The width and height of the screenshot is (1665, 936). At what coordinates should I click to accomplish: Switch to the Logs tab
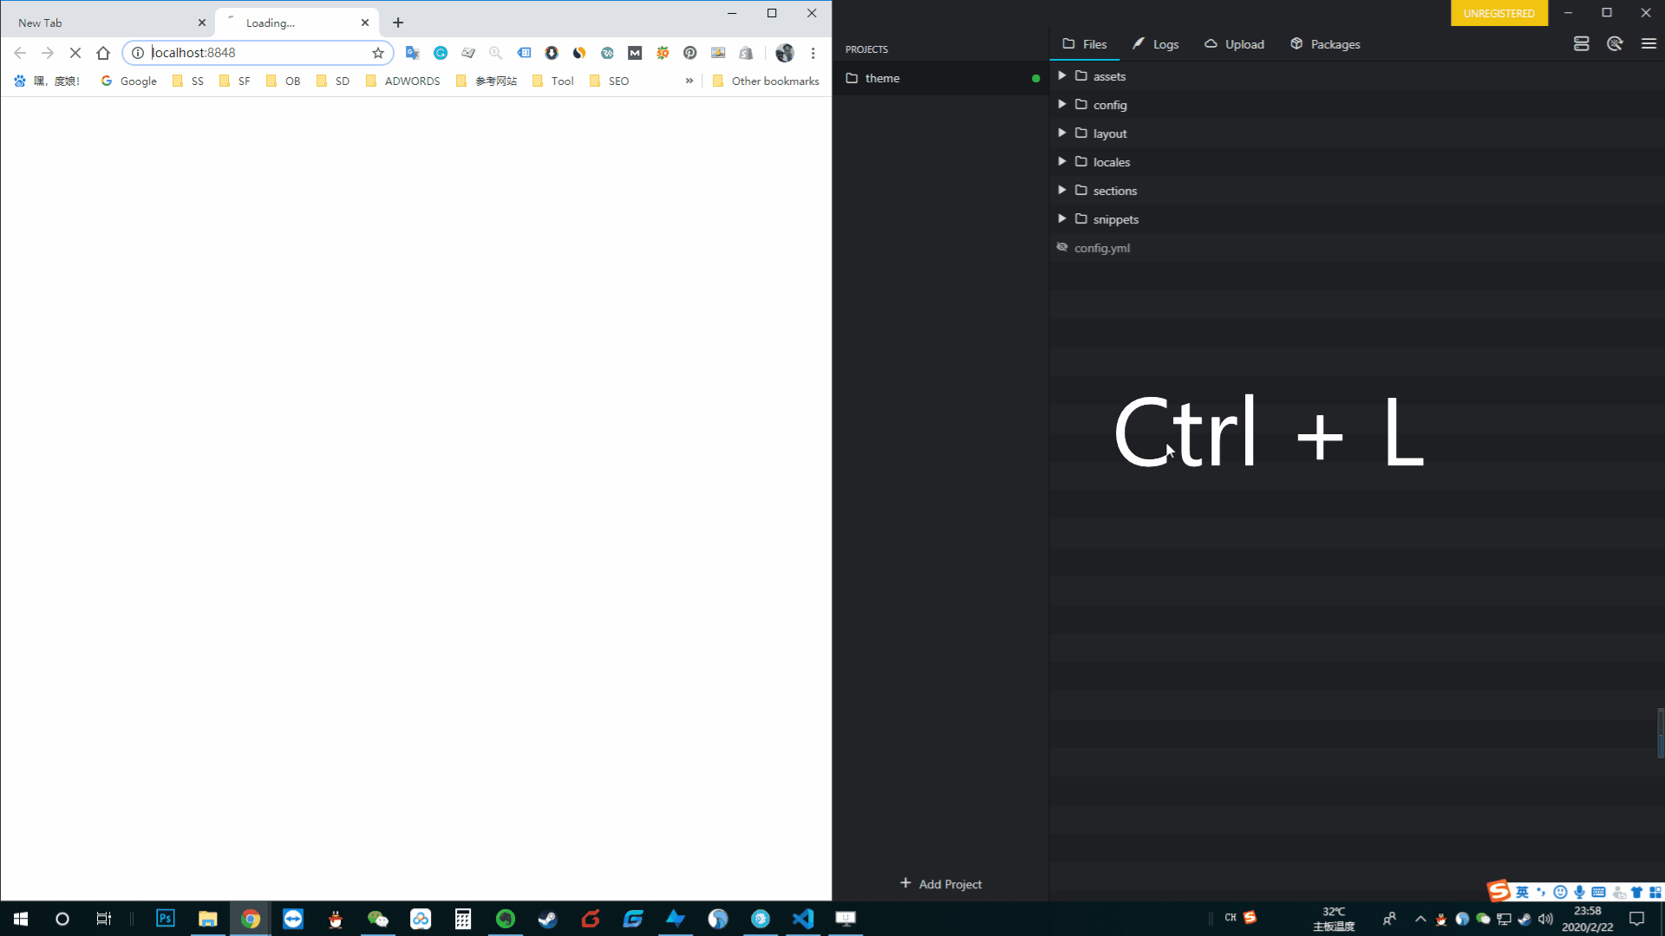pos(1155,44)
